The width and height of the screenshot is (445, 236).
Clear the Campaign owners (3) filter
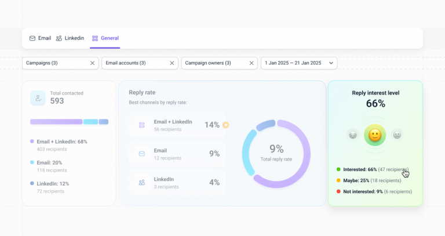[251, 63]
